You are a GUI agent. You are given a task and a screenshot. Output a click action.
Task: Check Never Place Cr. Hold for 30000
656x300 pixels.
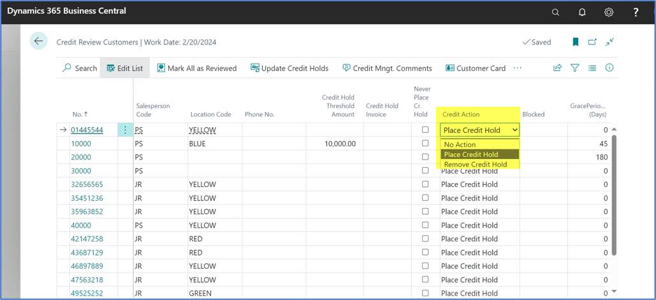pos(425,170)
